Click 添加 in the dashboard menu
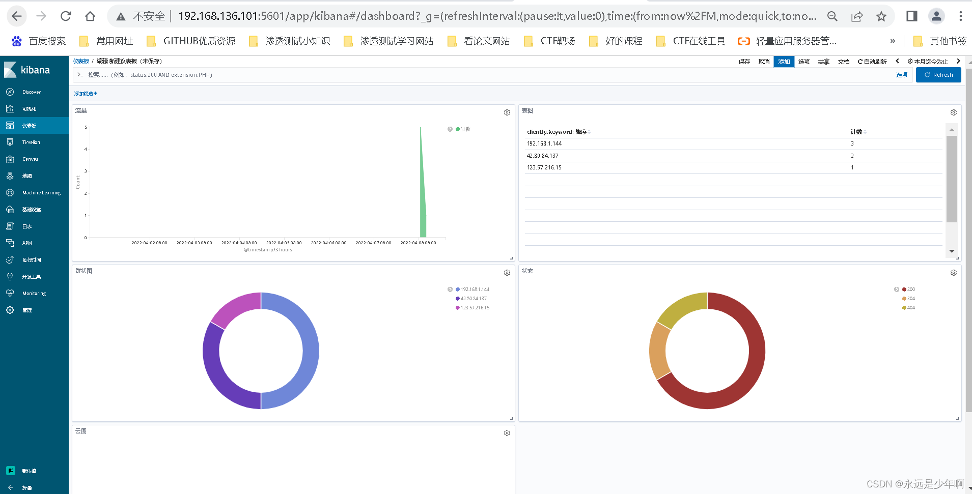Screen dimensions: 972x494 (784, 62)
